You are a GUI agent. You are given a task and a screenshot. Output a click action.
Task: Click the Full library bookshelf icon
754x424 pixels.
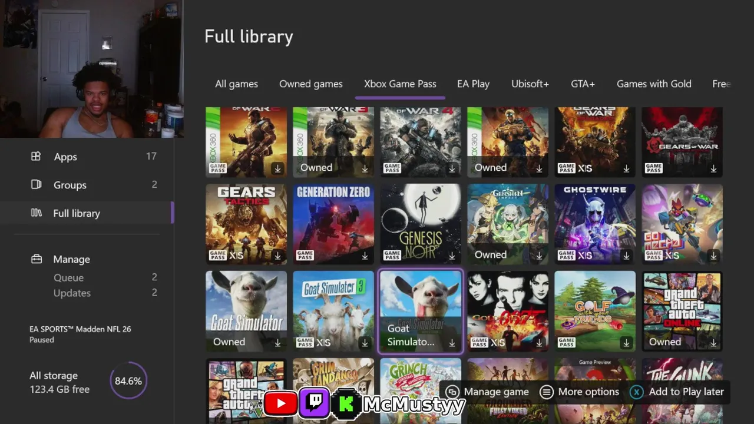coord(36,213)
